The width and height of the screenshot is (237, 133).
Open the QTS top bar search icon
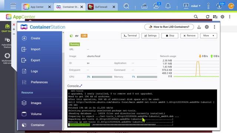[x=126, y=6]
